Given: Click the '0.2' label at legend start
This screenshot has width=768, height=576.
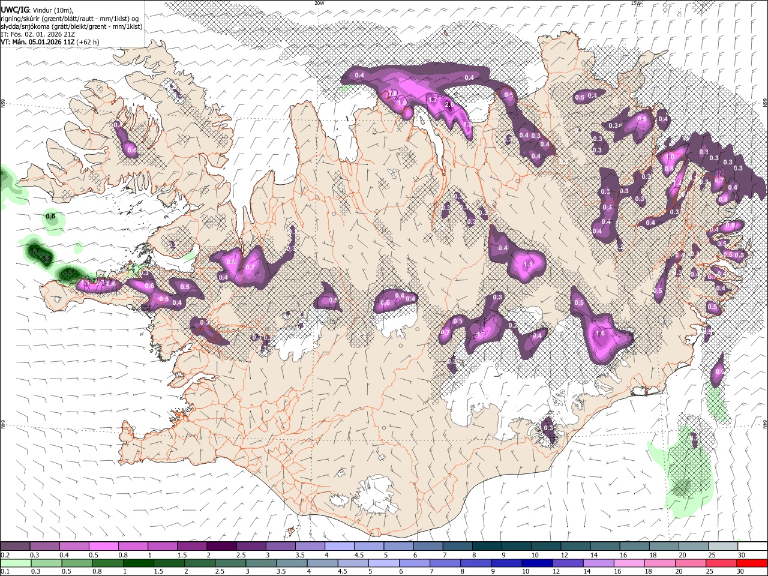Looking at the screenshot, I should point(5,555).
